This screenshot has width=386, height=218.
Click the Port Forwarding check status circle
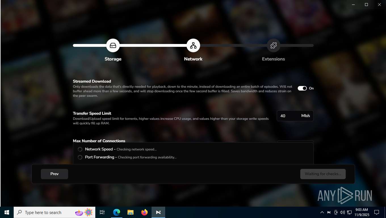(80, 157)
